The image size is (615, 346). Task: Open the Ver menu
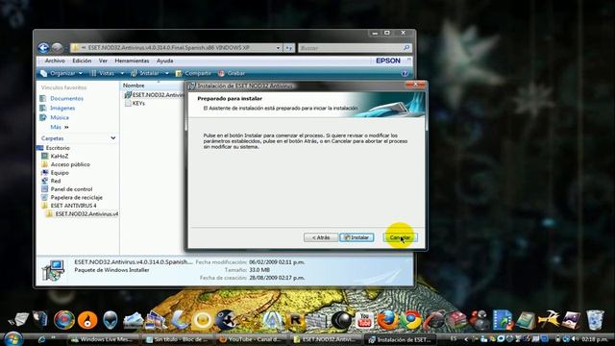[103, 61]
